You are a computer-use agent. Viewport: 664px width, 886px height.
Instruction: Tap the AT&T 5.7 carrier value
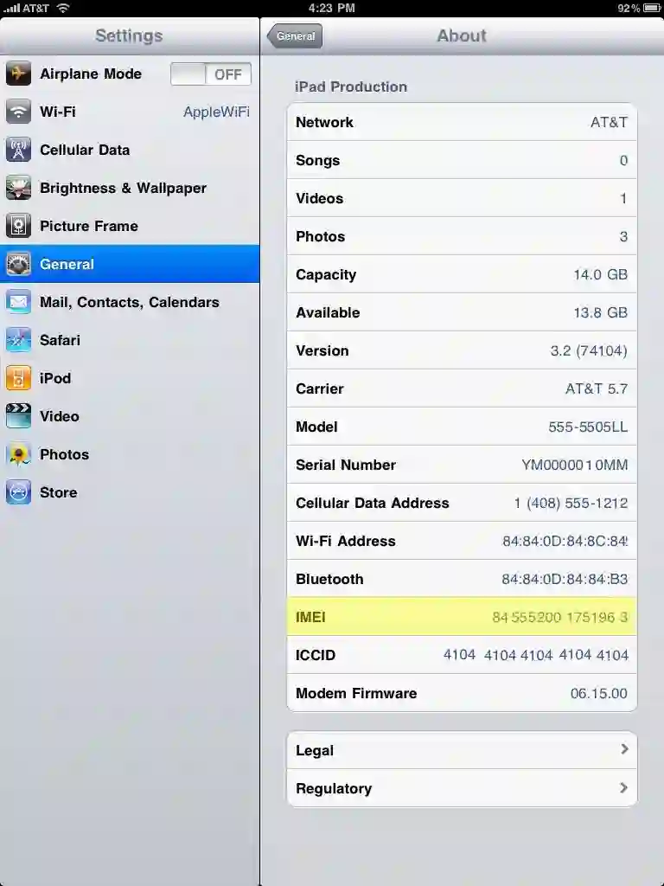coord(597,388)
